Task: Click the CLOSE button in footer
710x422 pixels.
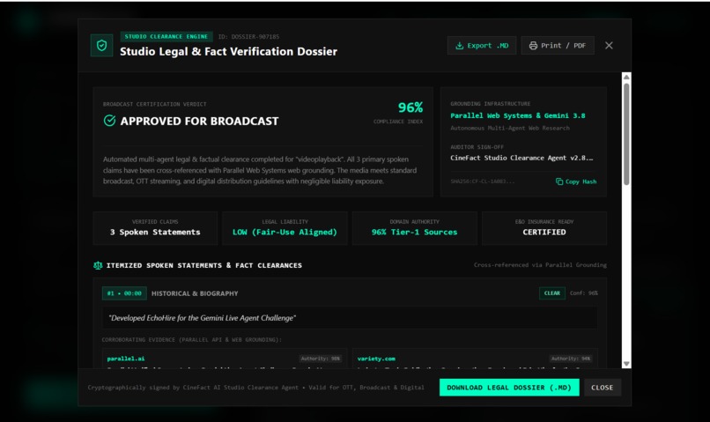Action: 603,388
